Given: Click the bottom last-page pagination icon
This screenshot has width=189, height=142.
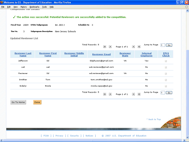Looking at the screenshot, I should 139,94.
